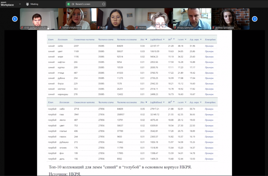Show next participants with the right arrow
This screenshot has width=268, height=176.
tap(255, 19)
